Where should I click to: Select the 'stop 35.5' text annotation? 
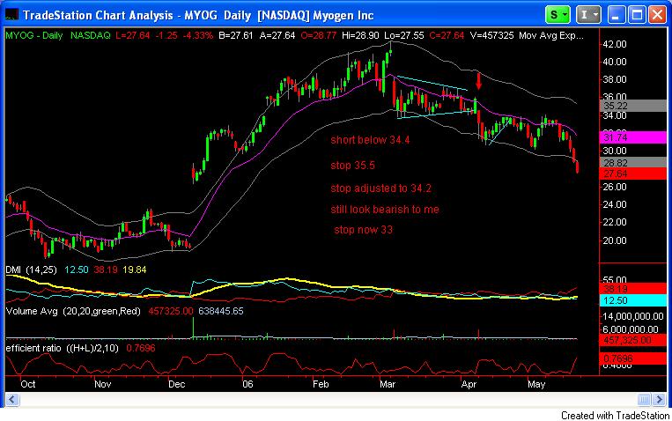(x=352, y=165)
